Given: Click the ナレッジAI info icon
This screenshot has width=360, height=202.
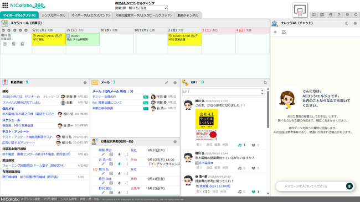Looking at the screenshot, I should coord(347,23).
